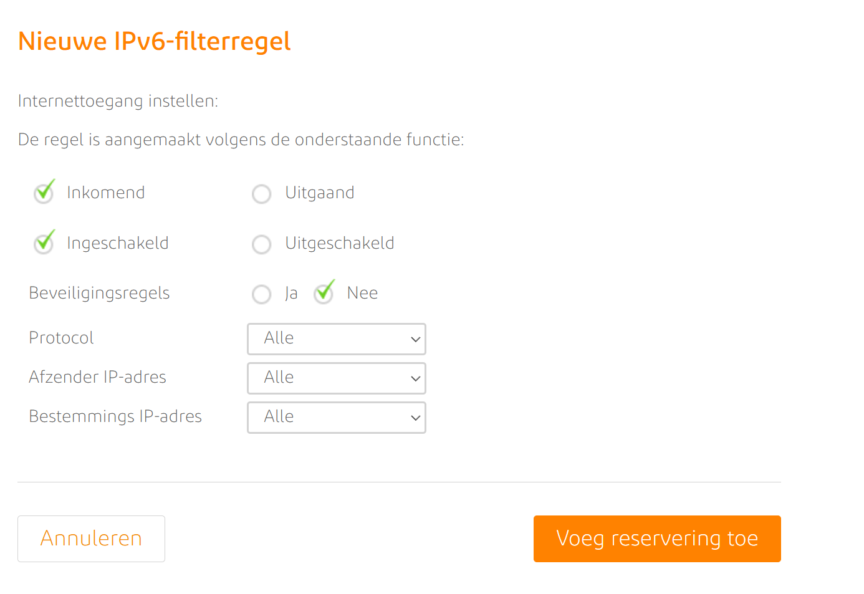
Task: Click the Beveiligingsregels label
Action: [x=99, y=293]
